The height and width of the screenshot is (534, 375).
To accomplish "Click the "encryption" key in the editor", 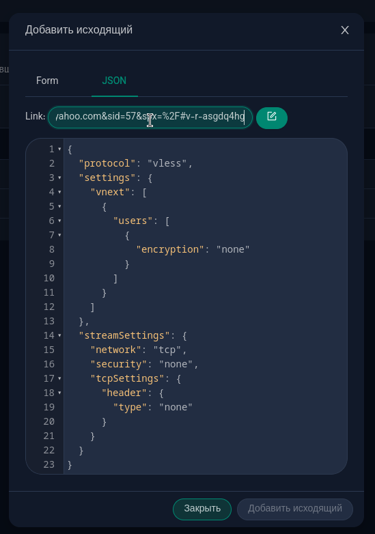I will (170, 249).
